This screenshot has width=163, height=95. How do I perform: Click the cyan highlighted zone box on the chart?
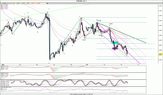[115, 43]
